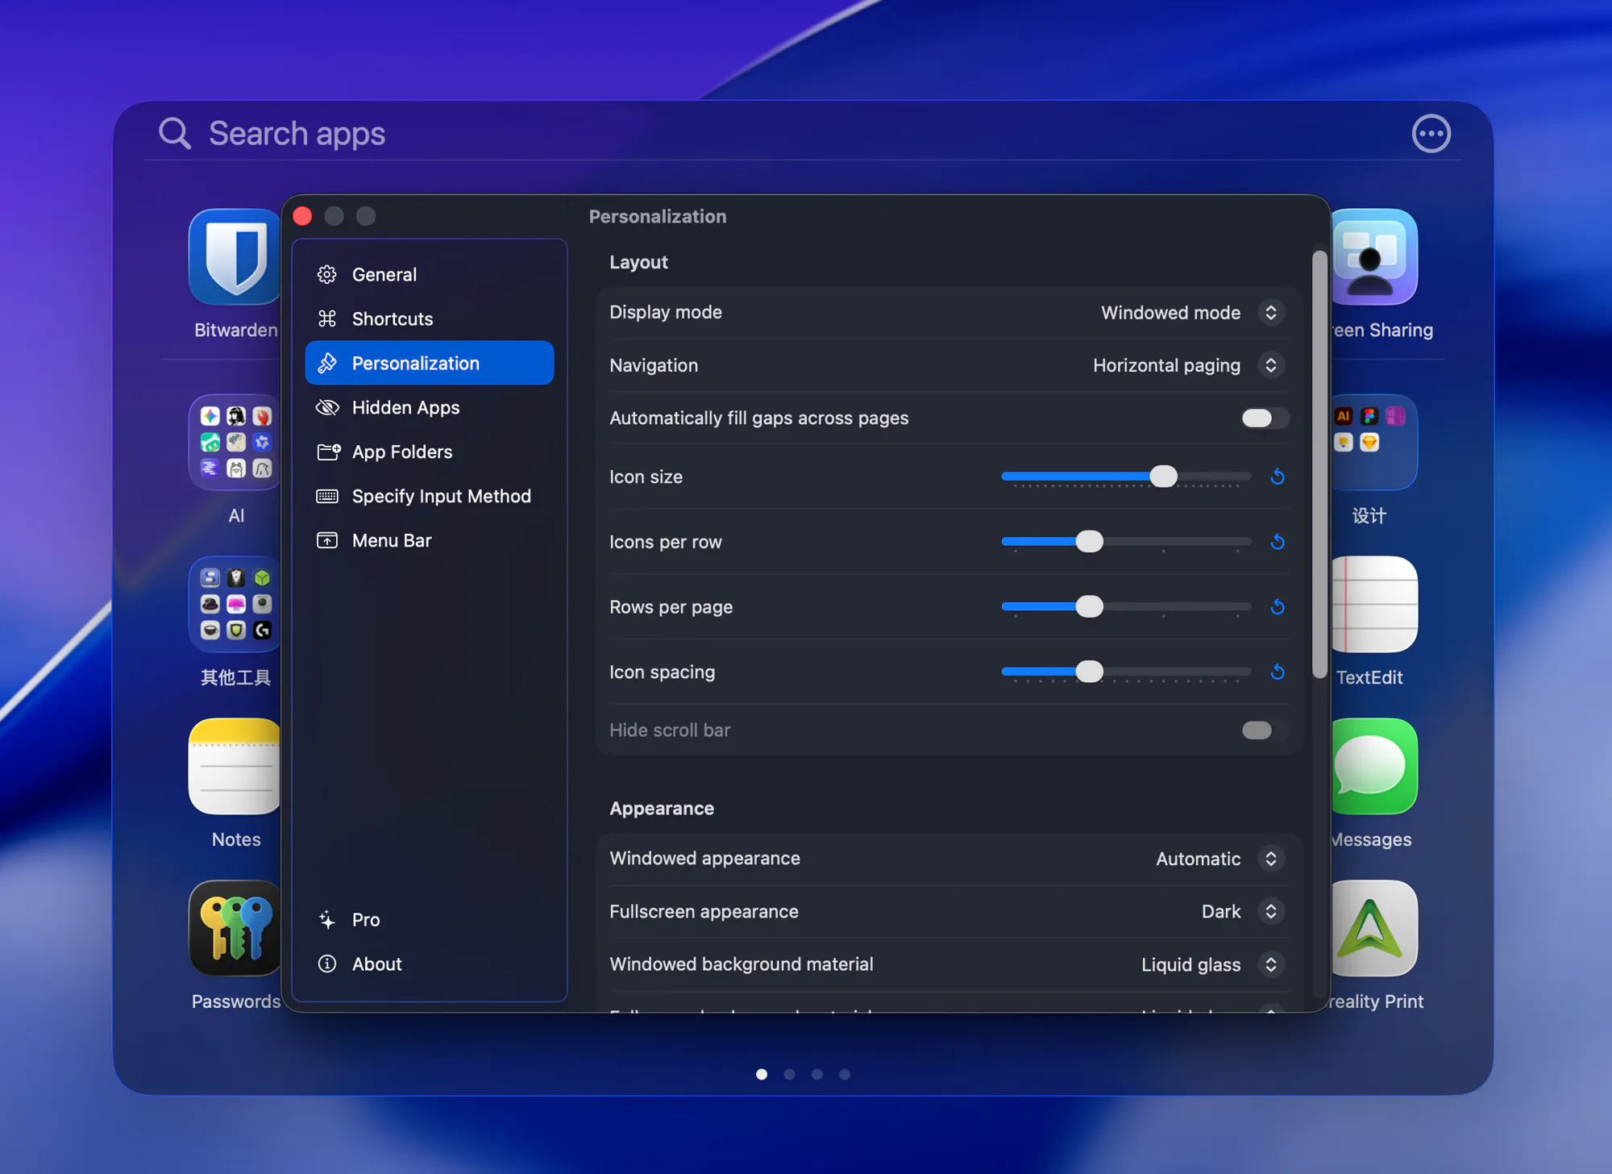1612x1174 pixels.
Task: Open the Specify Input Method section
Action: coord(430,497)
